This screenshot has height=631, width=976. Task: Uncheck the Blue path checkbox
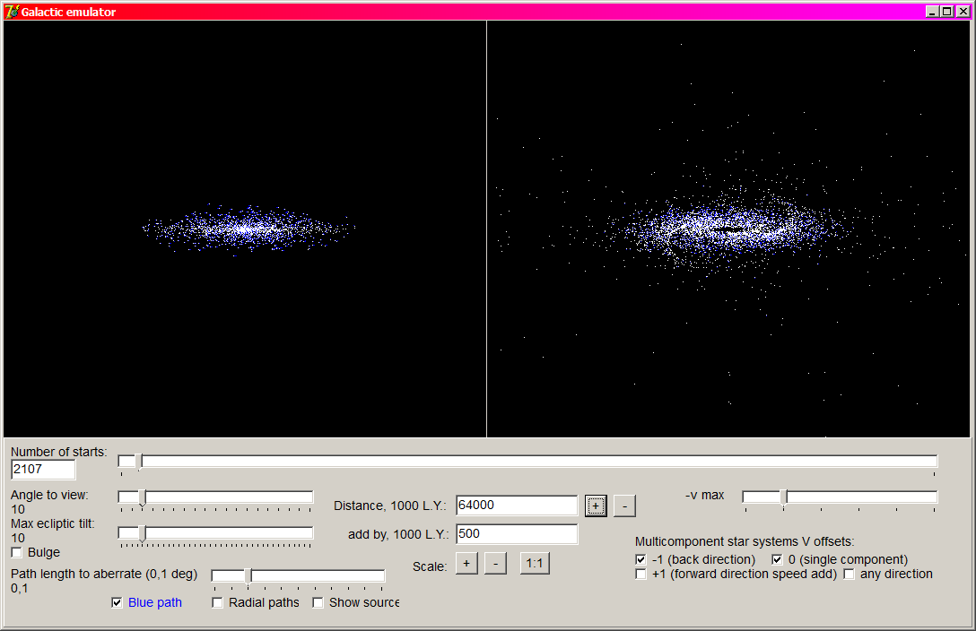pyautogui.click(x=117, y=602)
